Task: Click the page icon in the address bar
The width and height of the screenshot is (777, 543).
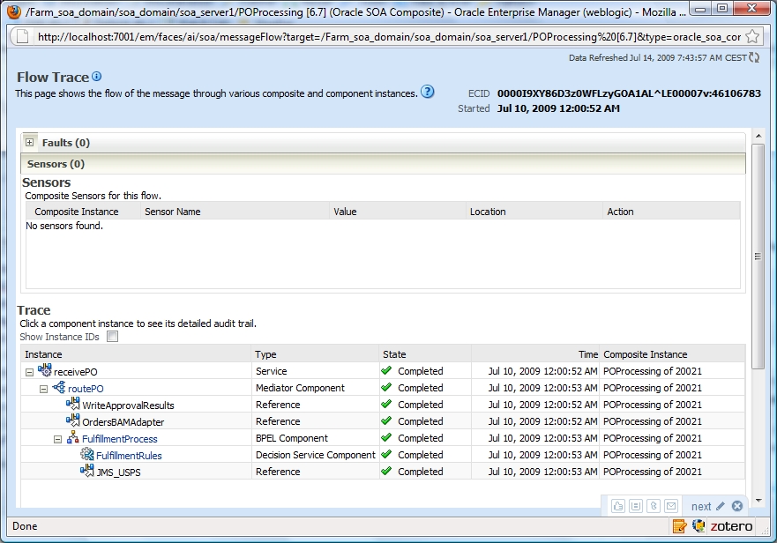Action: pyautogui.click(x=22, y=37)
